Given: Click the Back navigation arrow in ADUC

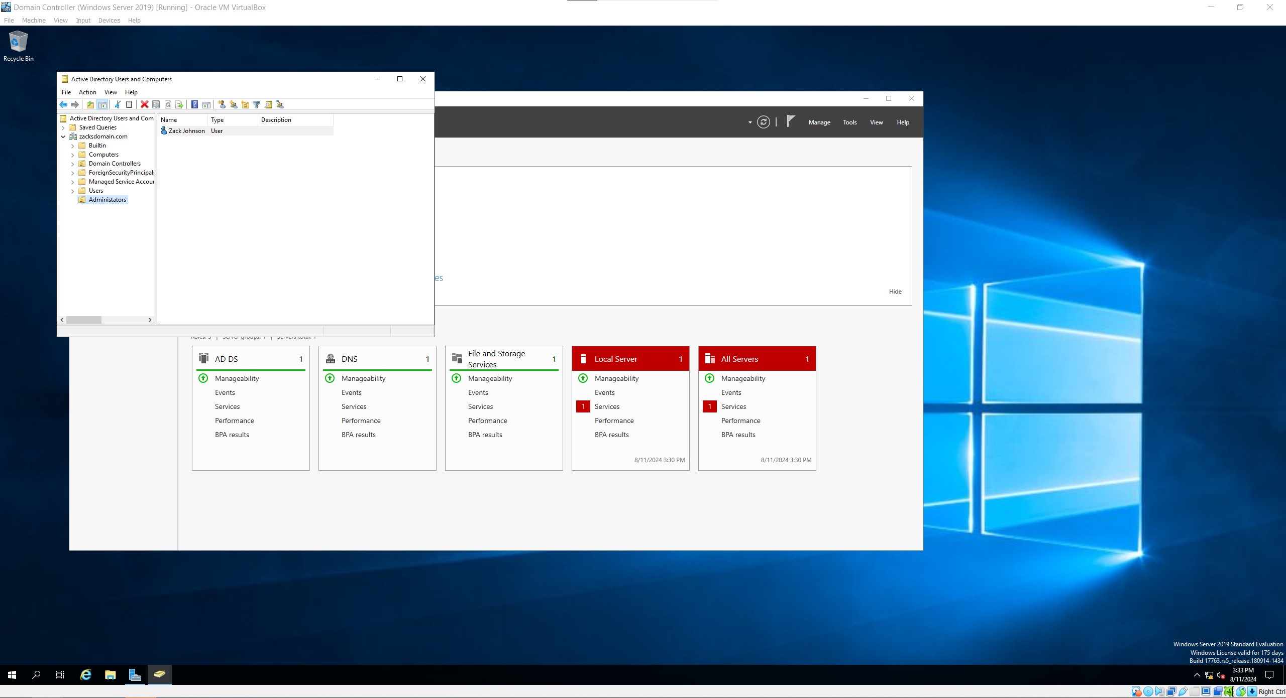Looking at the screenshot, I should tap(63, 104).
